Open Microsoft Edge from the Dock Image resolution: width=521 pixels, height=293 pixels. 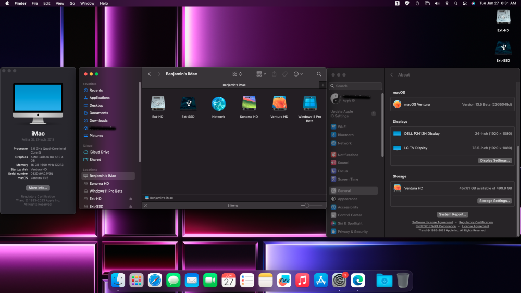(x=357, y=281)
